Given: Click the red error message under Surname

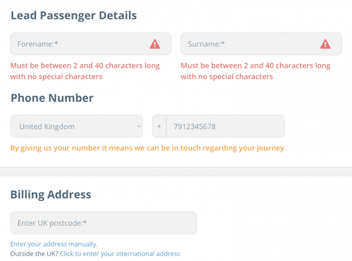Looking at the screenshot, I should tap(256, 71).
